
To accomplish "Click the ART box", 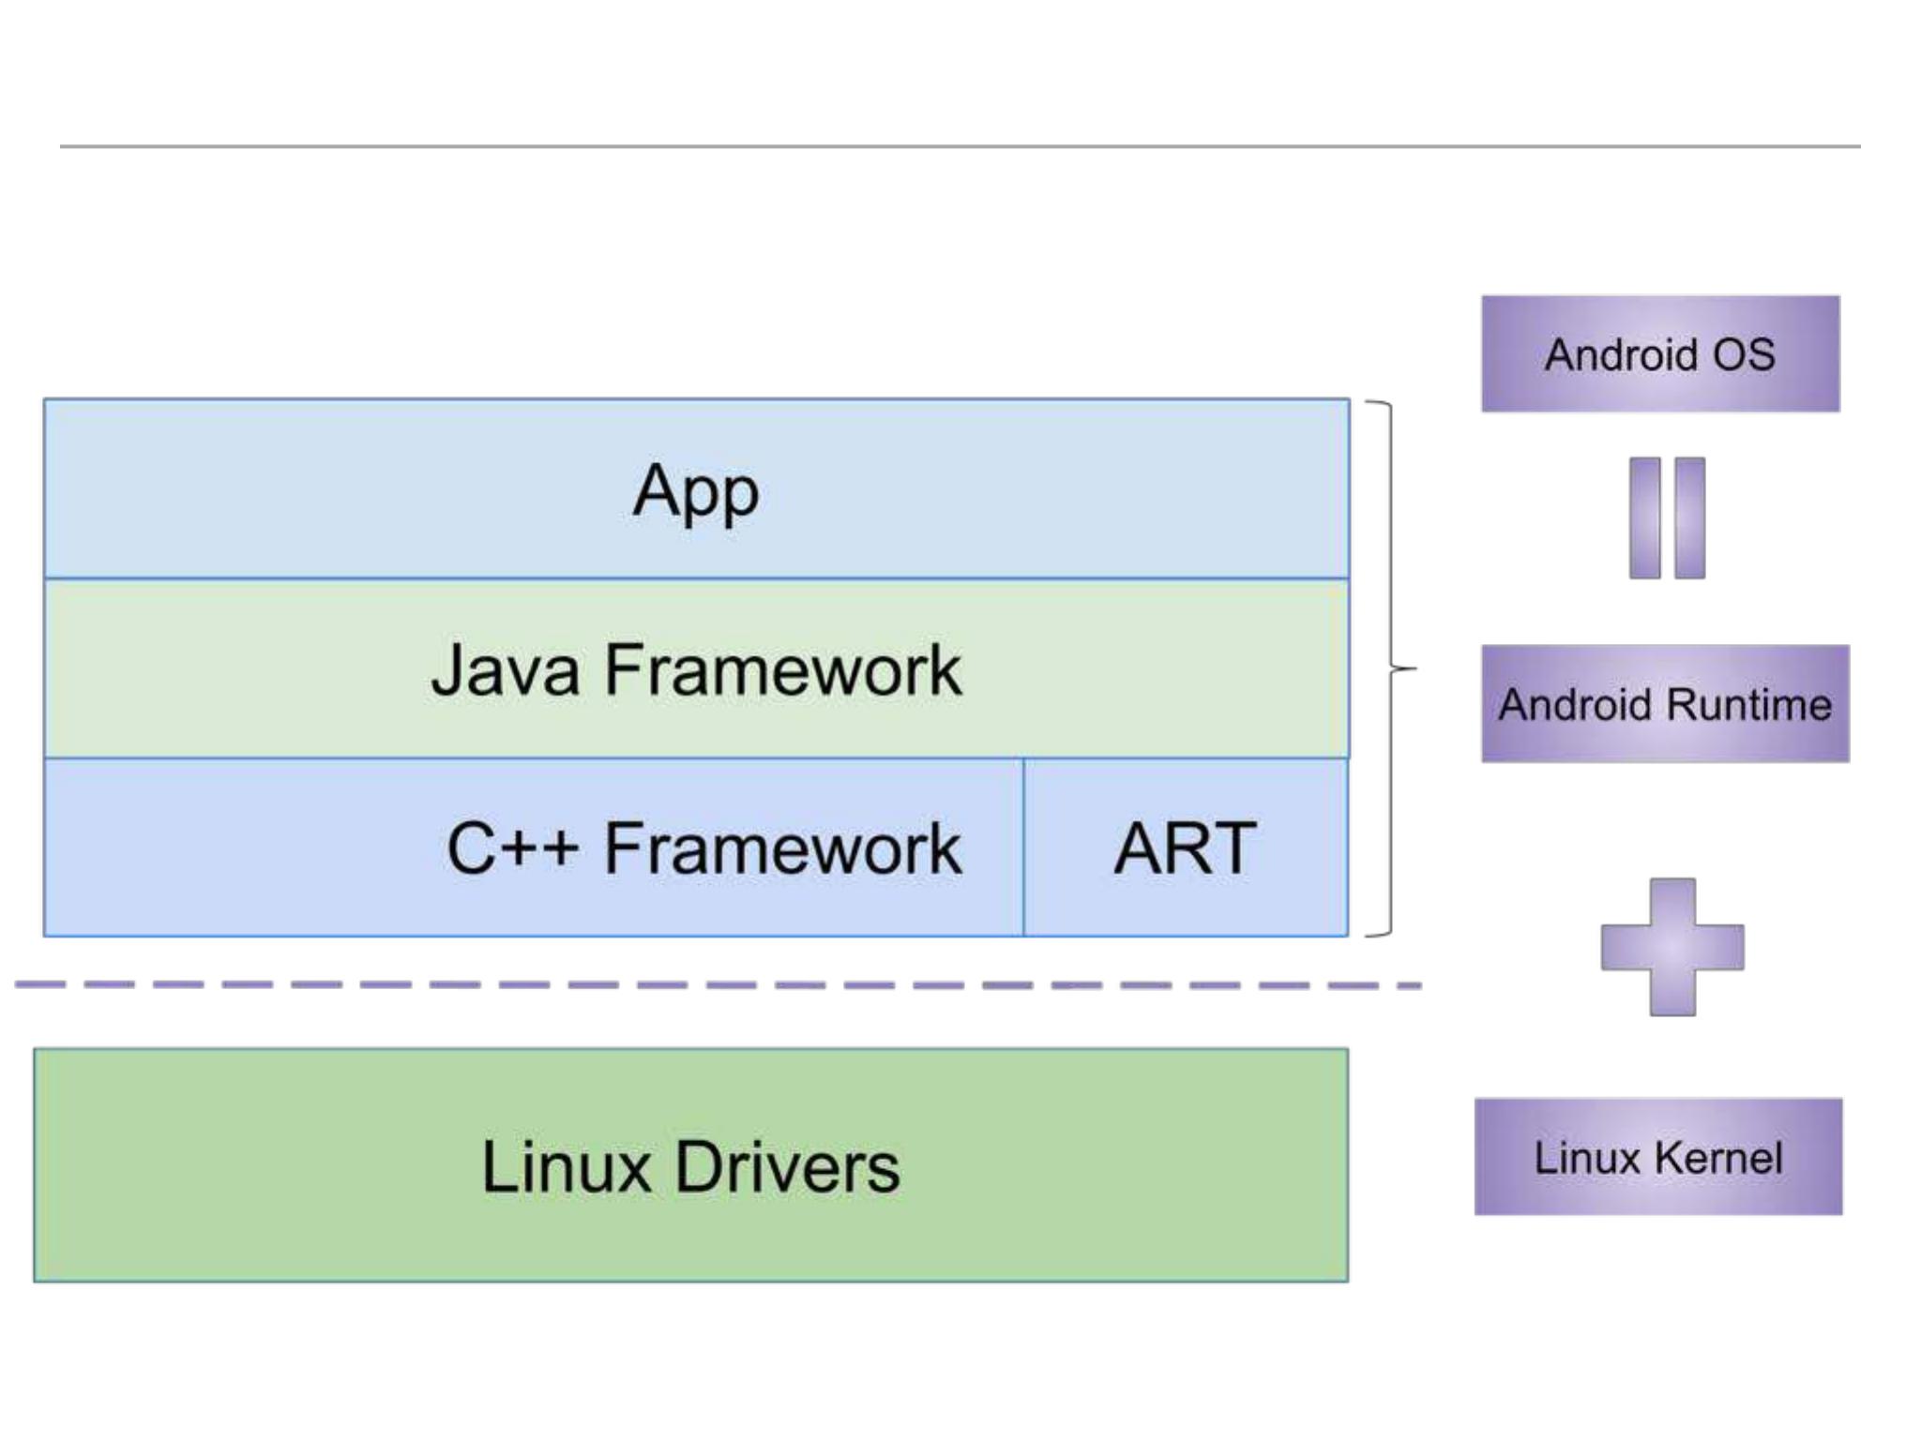I will tap(1186, 847).
